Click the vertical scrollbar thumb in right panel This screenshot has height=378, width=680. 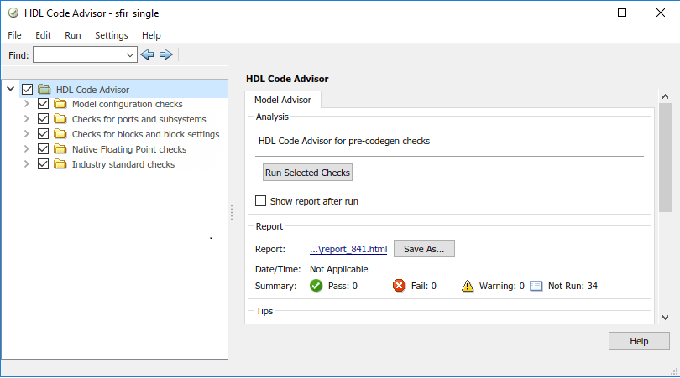click(x=665, y=159)
